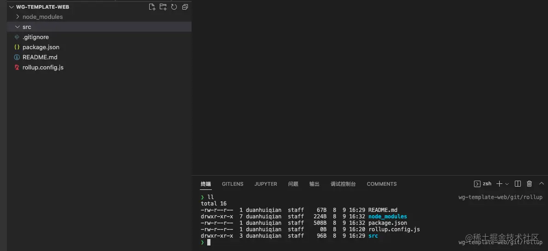Collapse the src folder chevron

click(x=18, y=27)
